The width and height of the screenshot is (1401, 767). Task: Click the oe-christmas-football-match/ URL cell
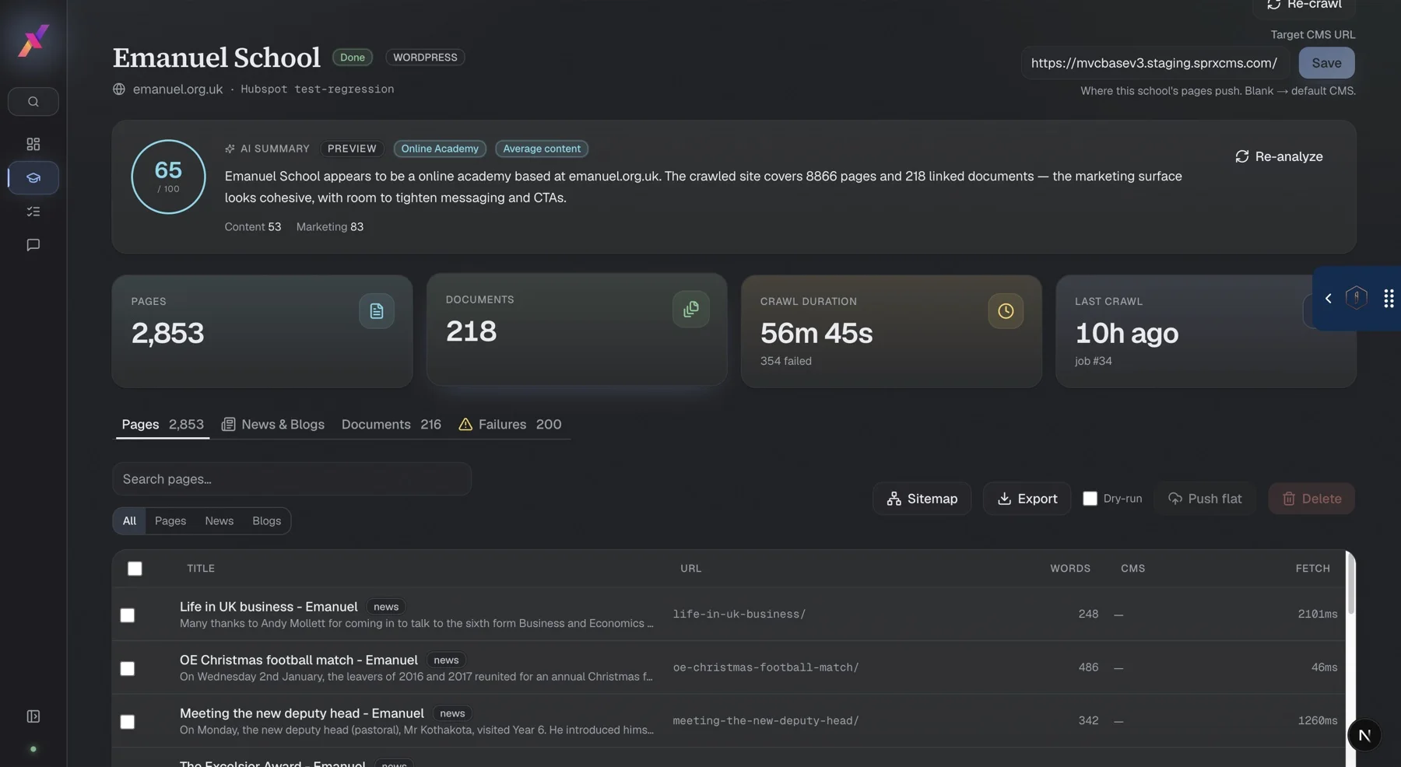[766, 667]
